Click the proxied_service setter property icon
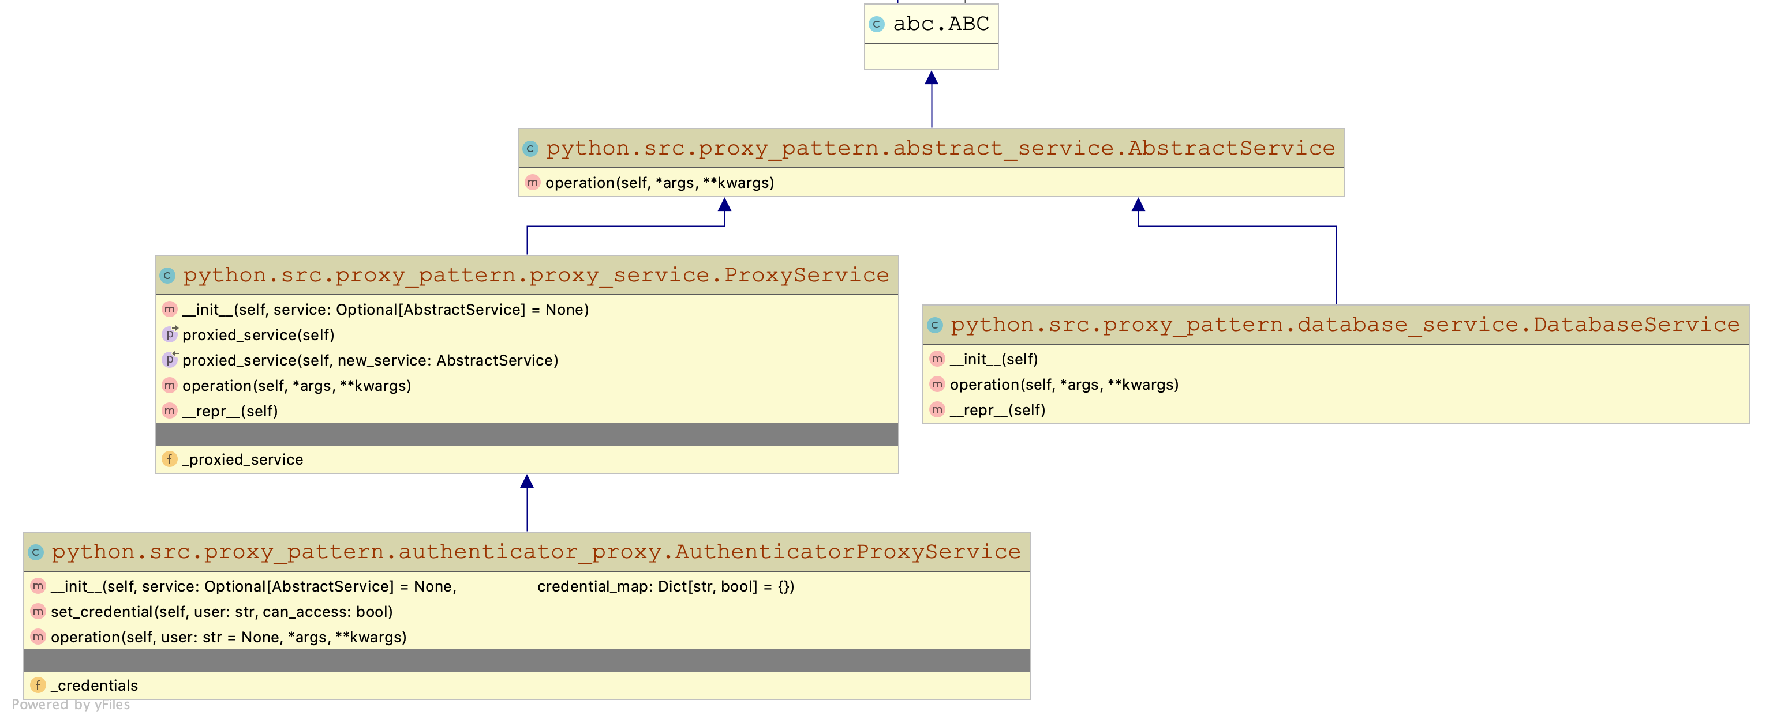The height and width of the screenshot is (723, 1773). coord(169,360)
